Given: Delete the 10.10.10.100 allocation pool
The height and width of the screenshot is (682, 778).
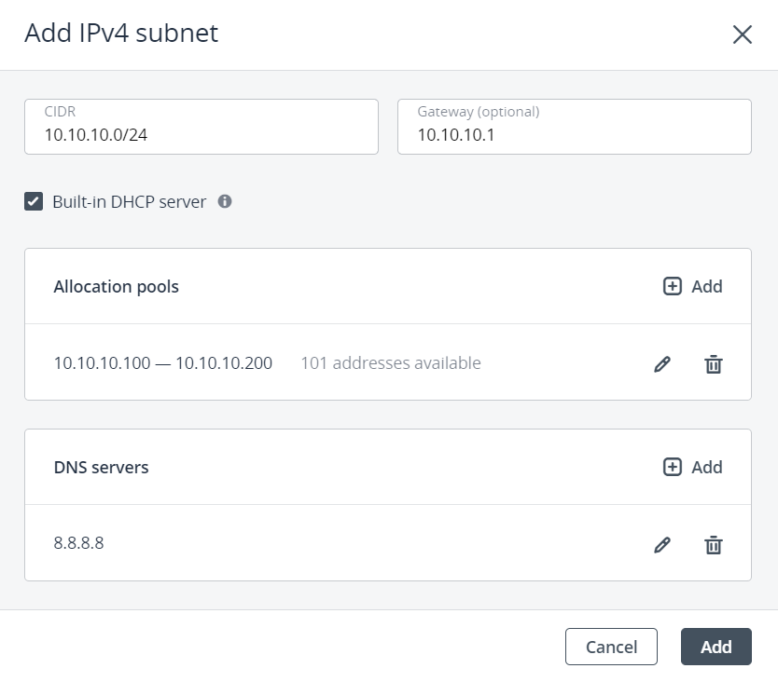Looking at the screenshot, I should (713, 364).
